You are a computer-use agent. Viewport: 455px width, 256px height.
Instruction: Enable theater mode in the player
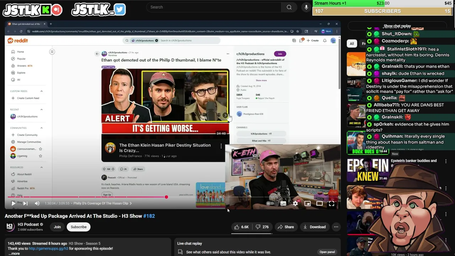click(x=320, y=203)
